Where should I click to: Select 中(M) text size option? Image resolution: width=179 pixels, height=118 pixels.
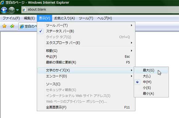tap(151, 82)
